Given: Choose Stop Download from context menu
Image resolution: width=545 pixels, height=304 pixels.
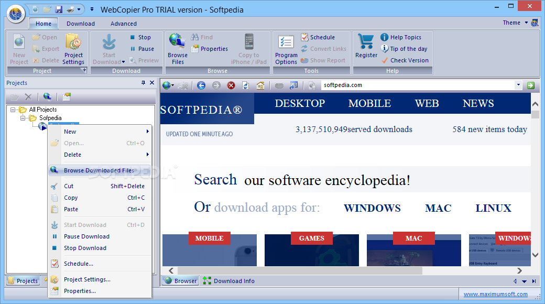Looking at the screenshot, I should (100, 247).
